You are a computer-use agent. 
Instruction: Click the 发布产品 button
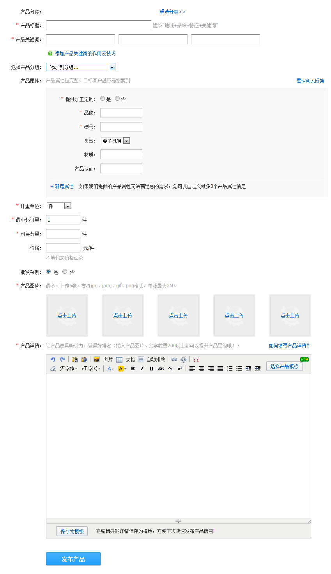tap(73, 559)
